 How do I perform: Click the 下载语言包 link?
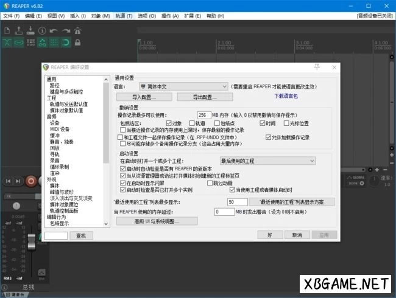(x=286, y=96)
